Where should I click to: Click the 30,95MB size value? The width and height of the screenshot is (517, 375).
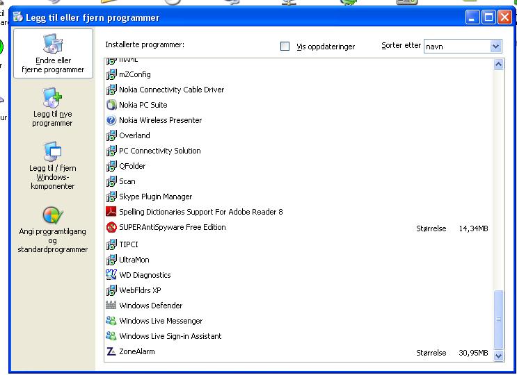pos(473,353)
